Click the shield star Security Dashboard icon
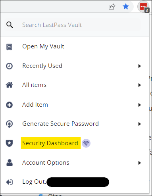Viewport: 152px width, 196px height. (9, 143)
